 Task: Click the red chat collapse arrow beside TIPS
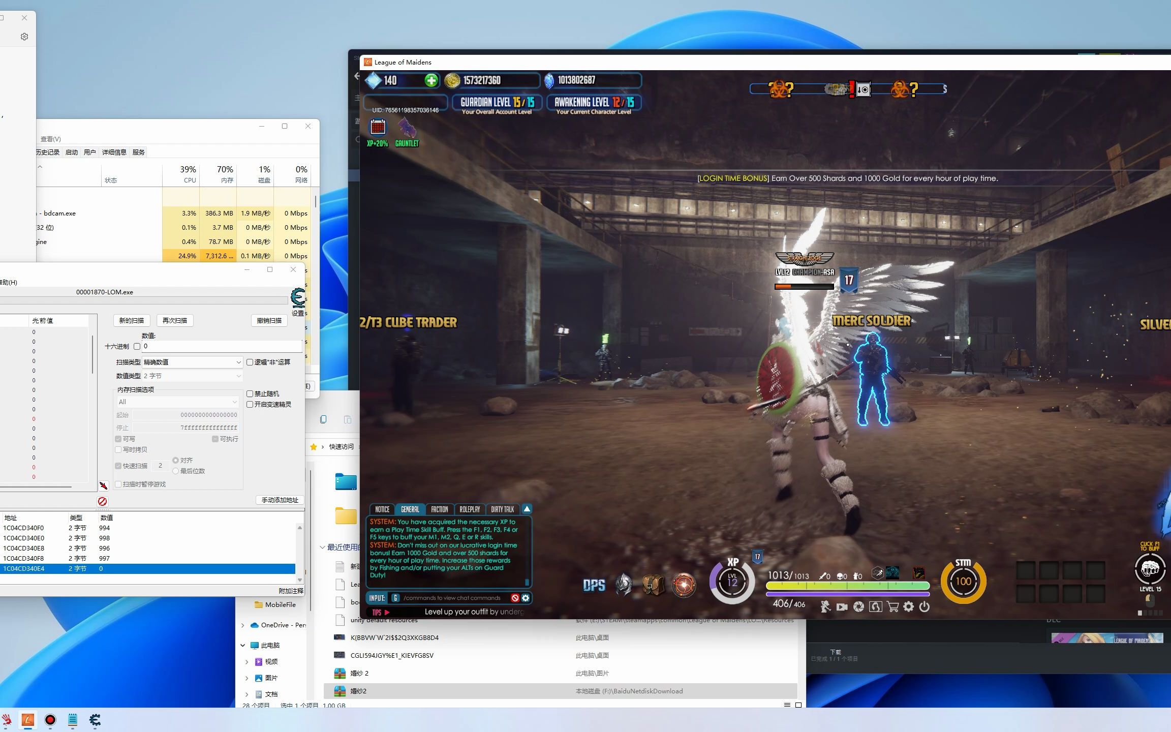[387, 613]
